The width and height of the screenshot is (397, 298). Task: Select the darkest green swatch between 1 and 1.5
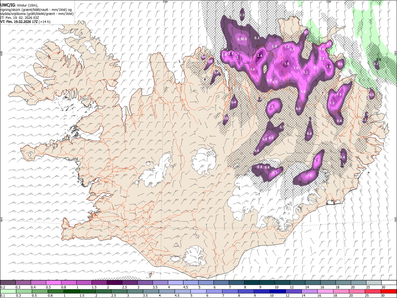point(72,291)
